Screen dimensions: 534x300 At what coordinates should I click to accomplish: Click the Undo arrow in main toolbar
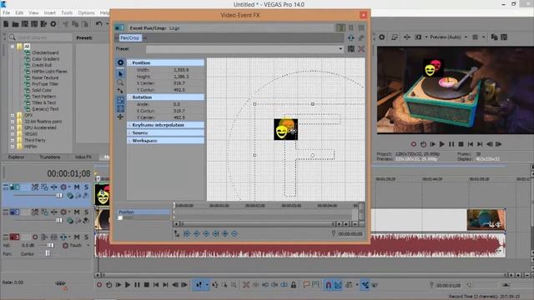[98, 24]
